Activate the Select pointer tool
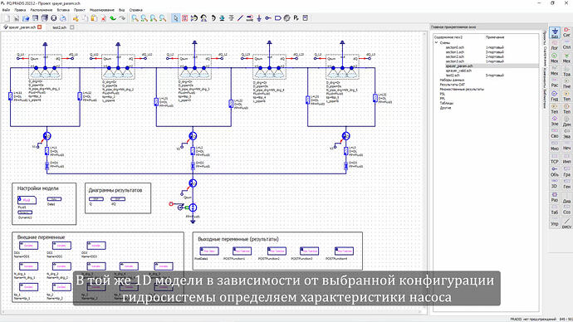The image size is (573, 322). pos(176,18)
